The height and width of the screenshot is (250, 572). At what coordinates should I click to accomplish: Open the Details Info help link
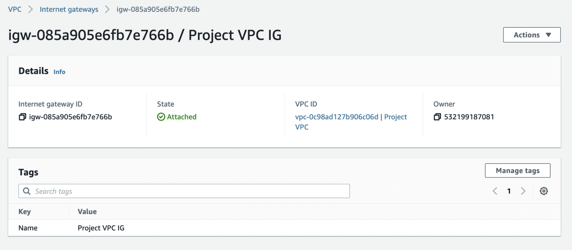pyautogui.click(x=59, y=72)
